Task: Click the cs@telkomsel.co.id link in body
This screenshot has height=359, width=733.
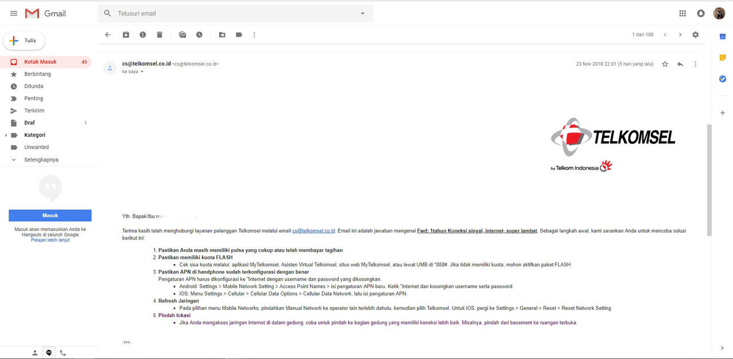Action: point(314,231)
